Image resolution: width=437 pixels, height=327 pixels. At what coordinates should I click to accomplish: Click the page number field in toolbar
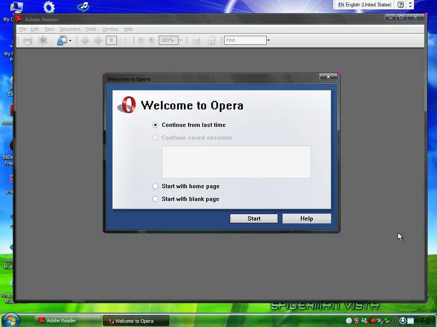(x=111, y=40)
